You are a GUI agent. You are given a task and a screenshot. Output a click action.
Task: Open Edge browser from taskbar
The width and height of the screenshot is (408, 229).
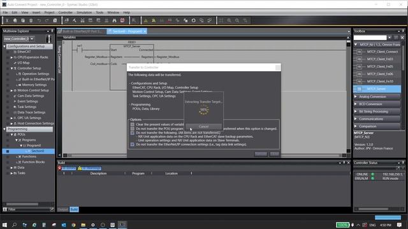click(34, 225)
